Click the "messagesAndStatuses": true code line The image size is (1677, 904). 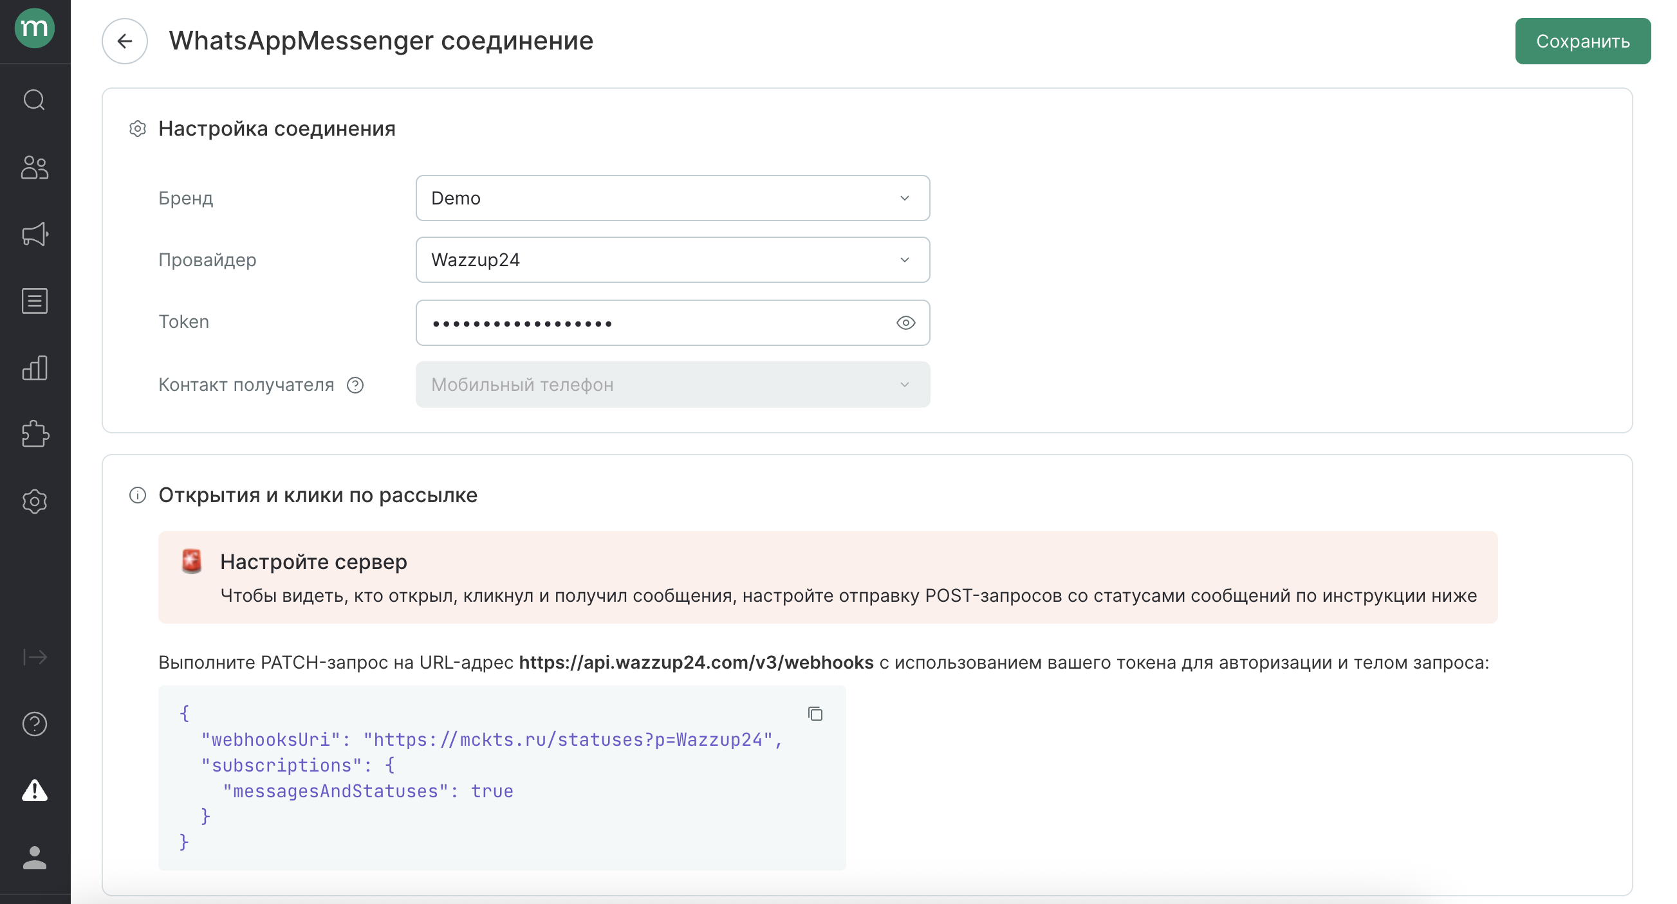coord(368,791)
